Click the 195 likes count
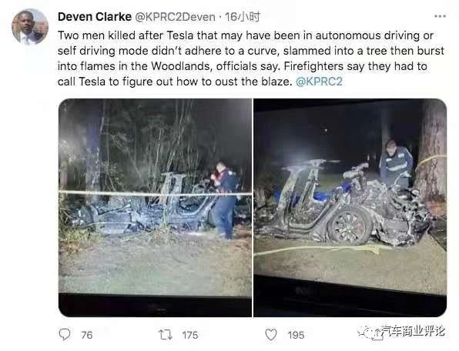The image size is (459, 351). click(296, 335)
